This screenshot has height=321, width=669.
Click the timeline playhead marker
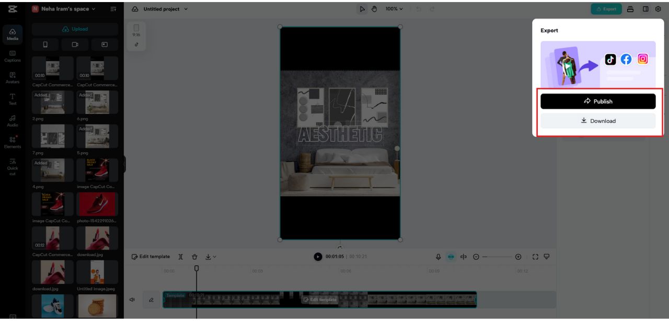click(197, 268)
